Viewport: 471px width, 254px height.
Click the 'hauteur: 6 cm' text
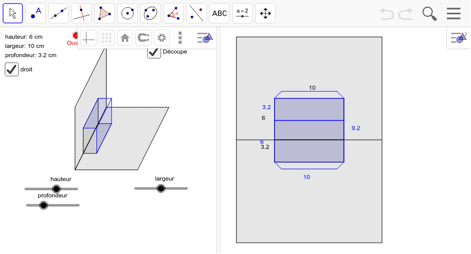point(24,37)
